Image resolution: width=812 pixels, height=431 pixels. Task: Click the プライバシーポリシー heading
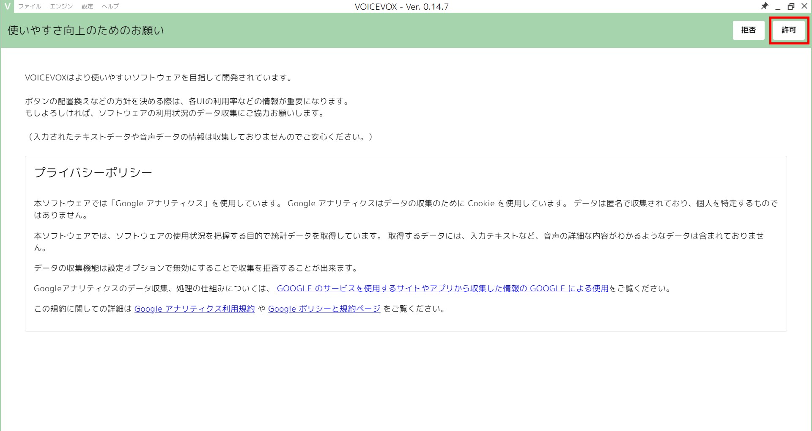pyautogui.click(x=93, y=172)
